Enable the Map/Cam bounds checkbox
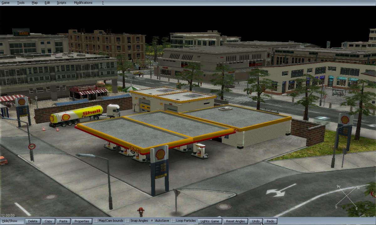 click(x=96, y=221)
